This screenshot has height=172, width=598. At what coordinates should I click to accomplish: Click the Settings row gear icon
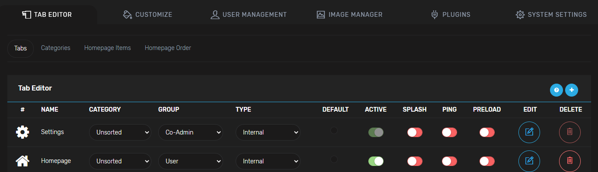tap(22, 132)
